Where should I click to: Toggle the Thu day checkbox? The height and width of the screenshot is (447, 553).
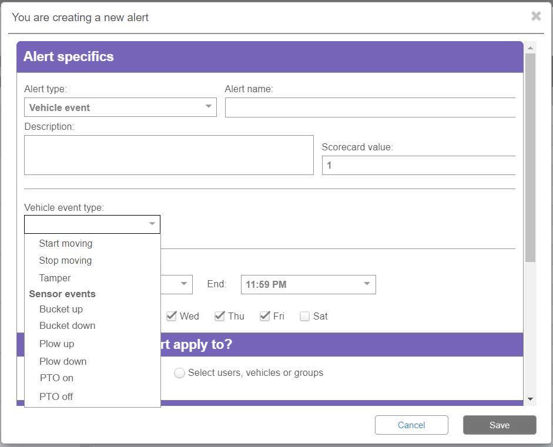(x=220, y=316)
